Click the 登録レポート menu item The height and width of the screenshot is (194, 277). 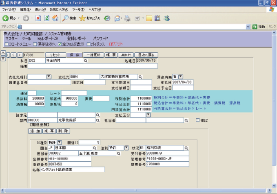pyautogui.click(x=77, y=38)
